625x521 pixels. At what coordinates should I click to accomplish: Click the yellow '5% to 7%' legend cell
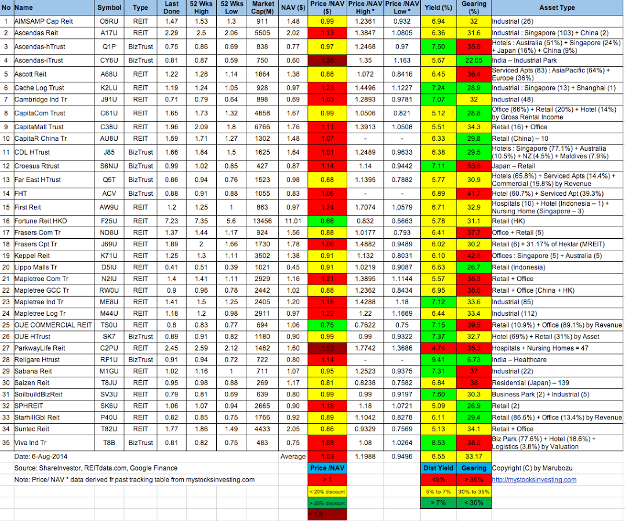[x=438, y=491]
